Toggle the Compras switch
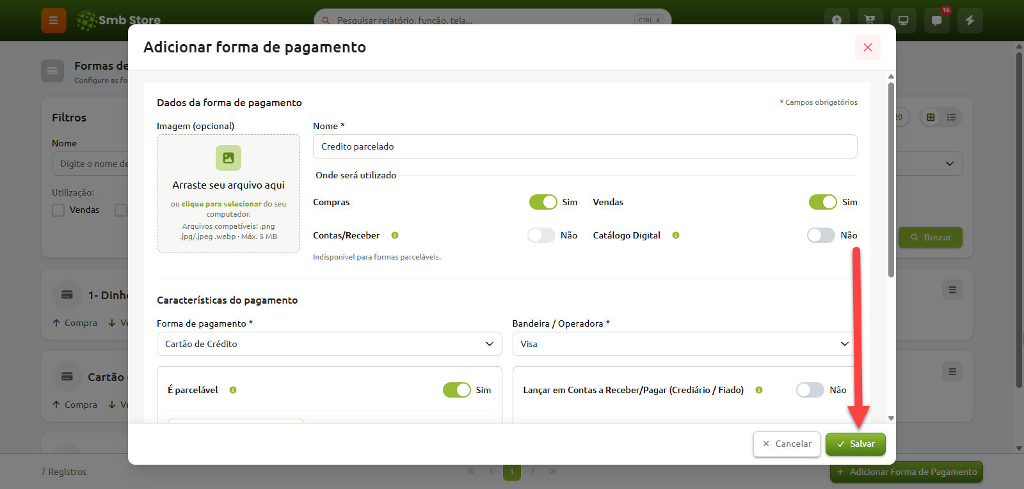 click(x=543, y=202)
